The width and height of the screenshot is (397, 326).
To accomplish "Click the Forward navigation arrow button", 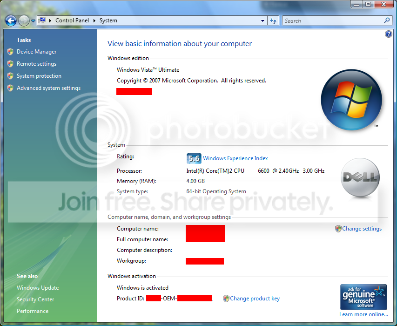I will 24,21.
